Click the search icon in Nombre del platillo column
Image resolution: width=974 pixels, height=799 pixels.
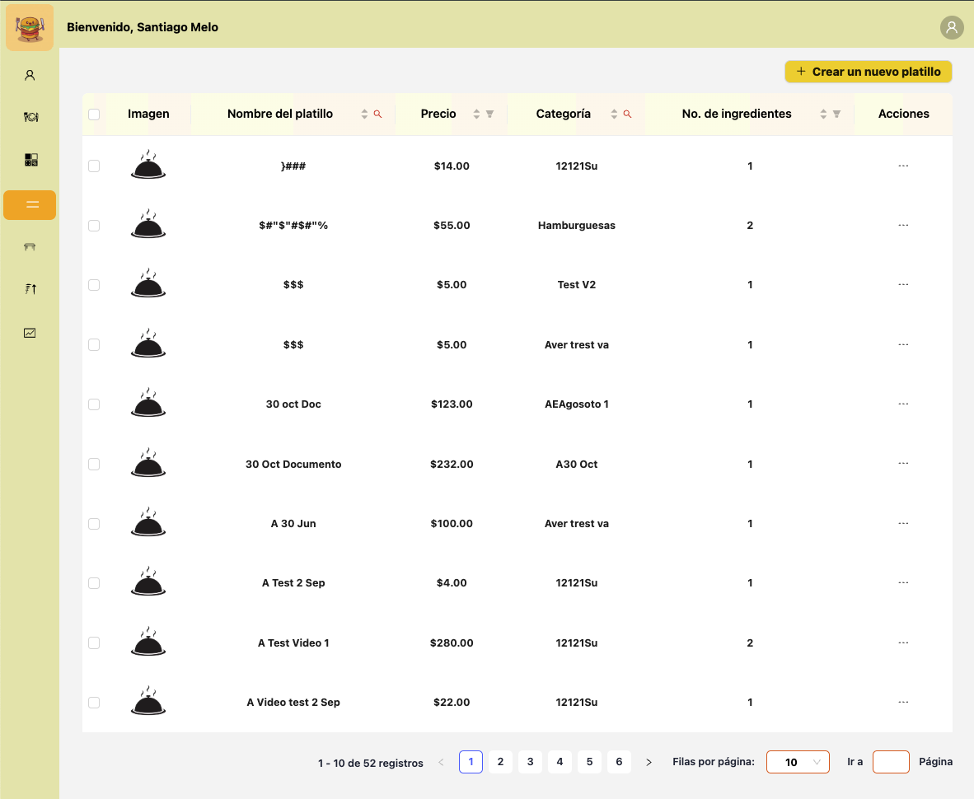pyautogui.click(x=378, y=114)
